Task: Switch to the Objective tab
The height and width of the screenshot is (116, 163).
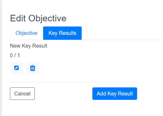Action: (26, 33)
